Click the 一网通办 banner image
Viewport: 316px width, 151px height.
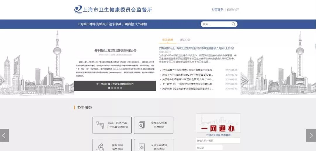coord(218,123)
